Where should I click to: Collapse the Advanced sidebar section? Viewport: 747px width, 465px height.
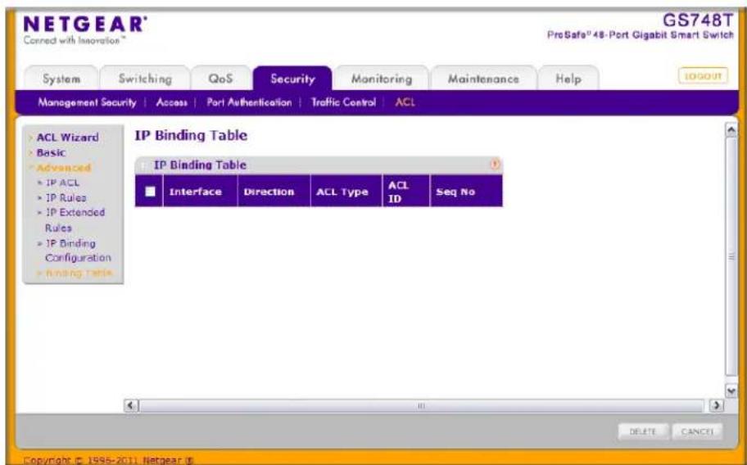click(x=63, y=168)
